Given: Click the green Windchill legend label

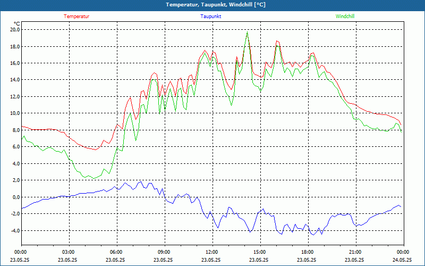Looking at the screenshot, I should pyautogui.click(x=345, y=16).
